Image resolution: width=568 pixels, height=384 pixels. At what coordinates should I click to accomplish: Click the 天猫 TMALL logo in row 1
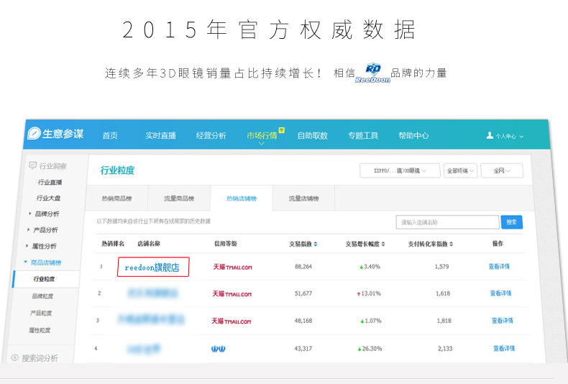[x=232, y=267]
